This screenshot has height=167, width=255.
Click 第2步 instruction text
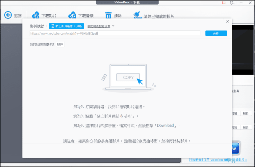106,116
